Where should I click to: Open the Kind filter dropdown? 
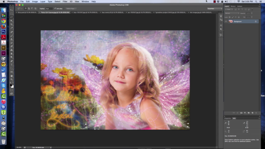pyautogui.click(x=229, y=10)
